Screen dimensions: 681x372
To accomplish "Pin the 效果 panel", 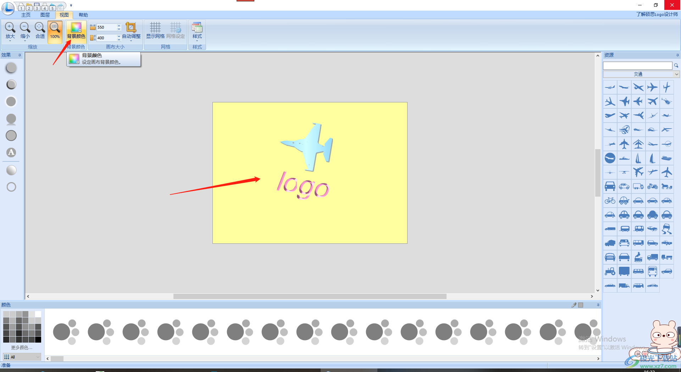I will pyautogui.click(x=20, y=55).
